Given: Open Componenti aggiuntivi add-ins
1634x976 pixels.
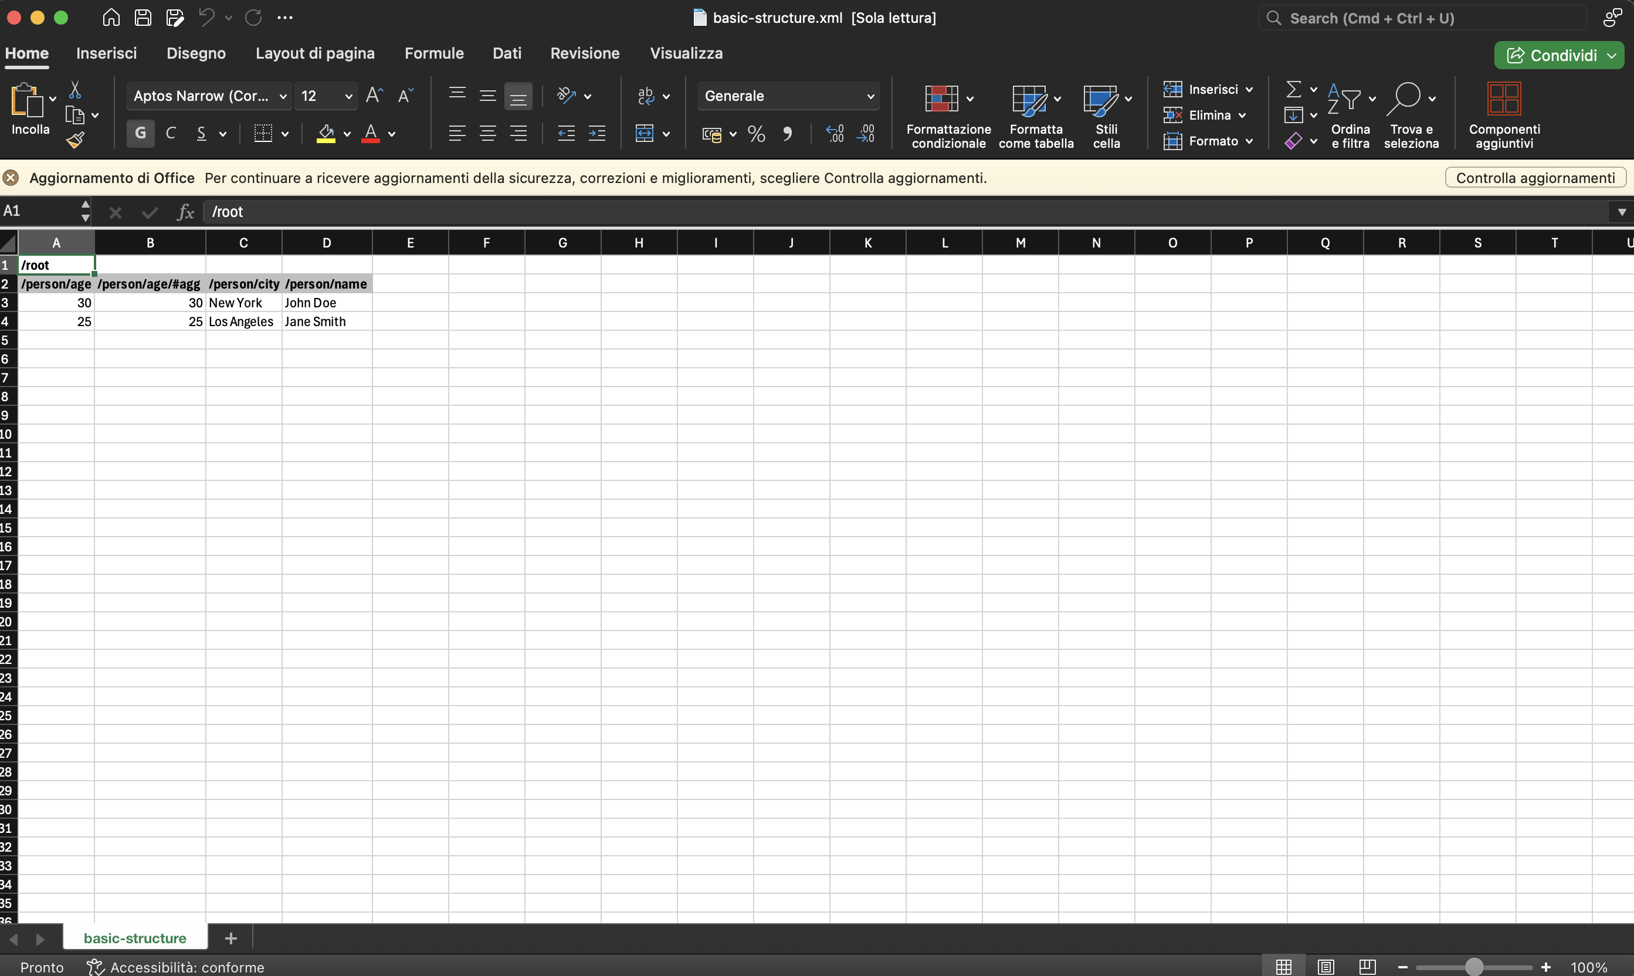Looking at the screenshot, I should click(x=1504, y=116).
